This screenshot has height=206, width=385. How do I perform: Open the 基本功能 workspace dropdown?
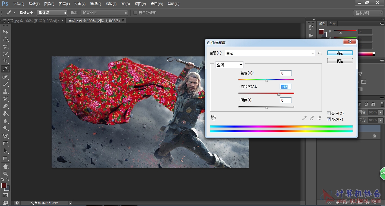tap(368, 13)
